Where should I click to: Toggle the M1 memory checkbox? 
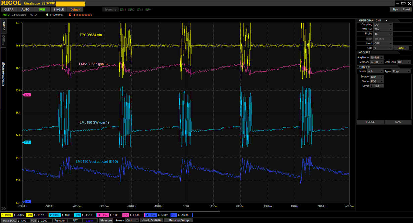pos(123,10)
